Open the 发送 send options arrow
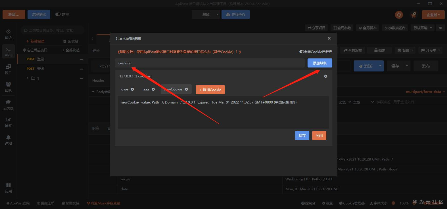Viewport: 447px width, 209px height. 380,66
